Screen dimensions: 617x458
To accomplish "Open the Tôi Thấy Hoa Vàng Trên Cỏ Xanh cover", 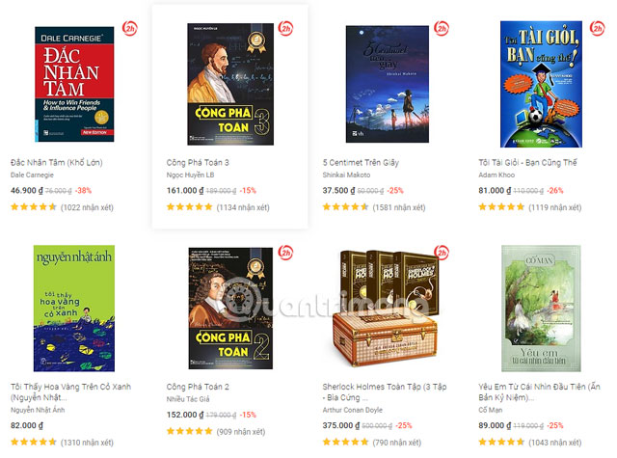I will 74,309.
